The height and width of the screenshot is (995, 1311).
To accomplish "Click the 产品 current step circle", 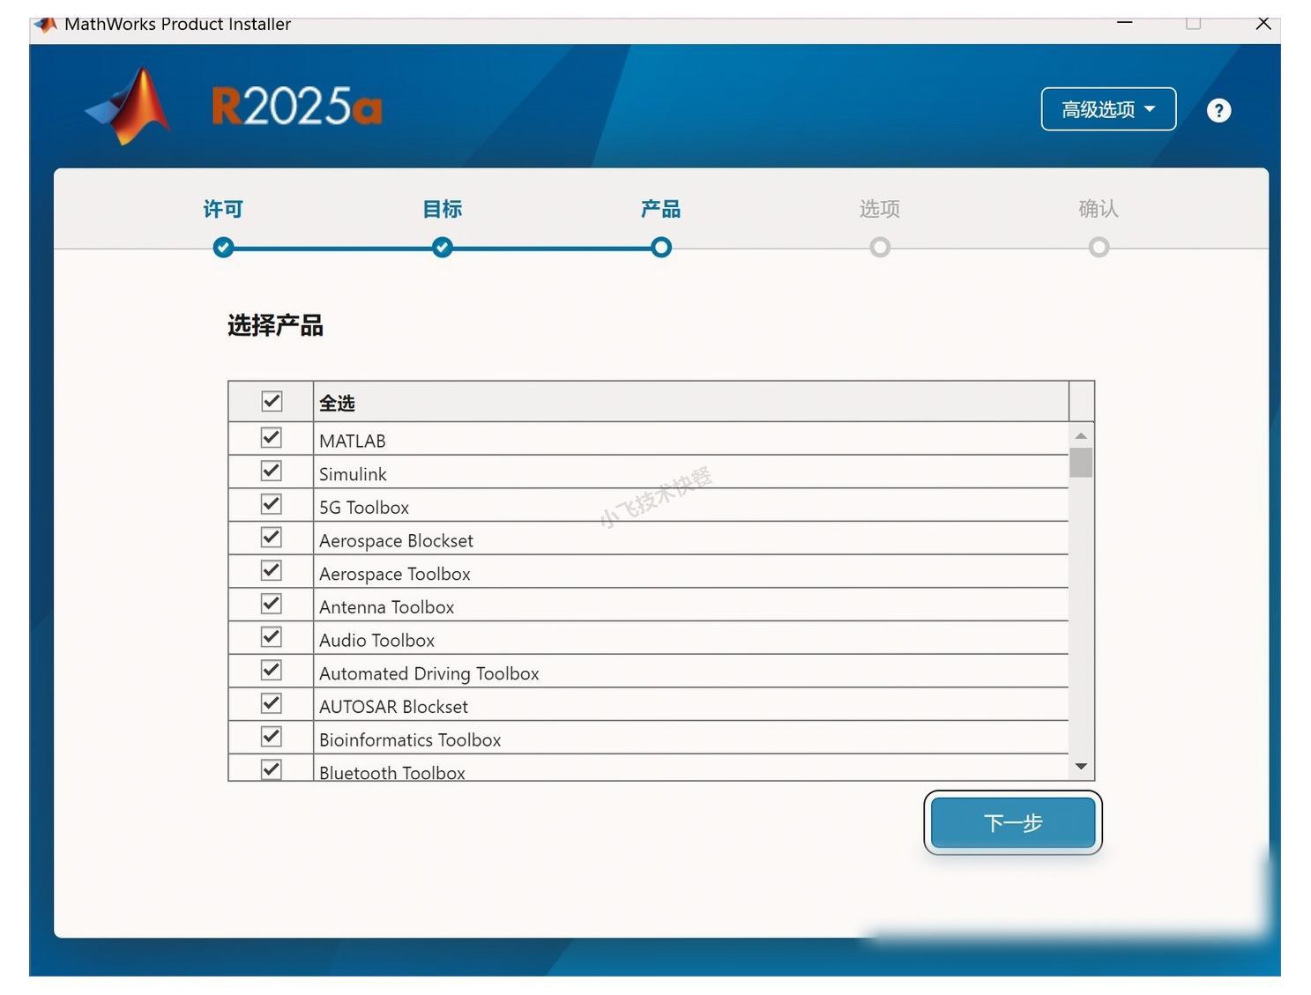I will coord(661,248).
